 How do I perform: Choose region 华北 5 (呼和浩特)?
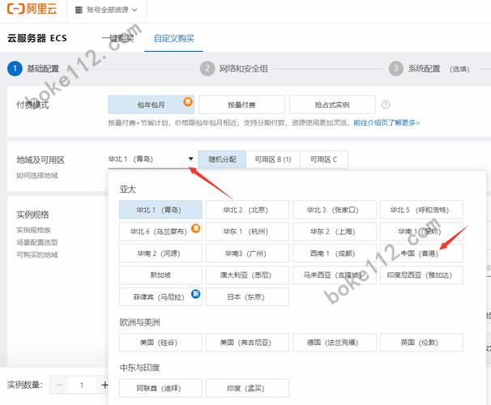tap(421, 210)
